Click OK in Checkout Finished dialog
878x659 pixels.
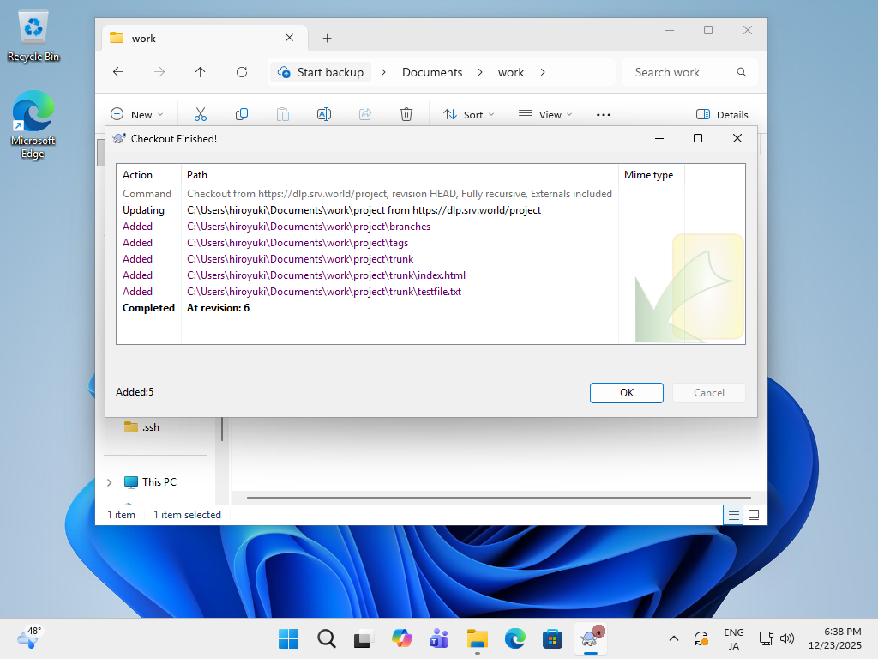pos(626,392)
